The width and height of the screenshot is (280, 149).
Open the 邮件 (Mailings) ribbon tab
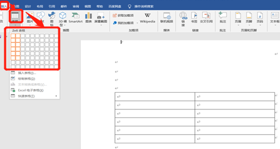pyautogui.click(x=64, y=7)
